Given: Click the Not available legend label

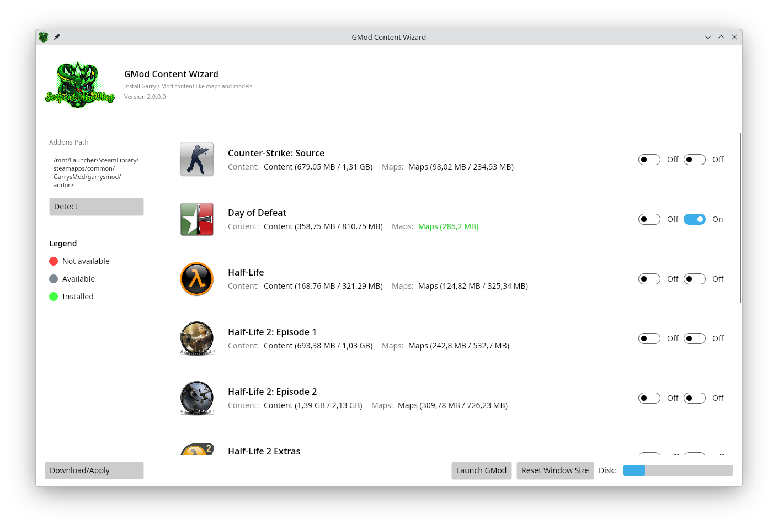Looking at the screenshot, I should [86, 261].
